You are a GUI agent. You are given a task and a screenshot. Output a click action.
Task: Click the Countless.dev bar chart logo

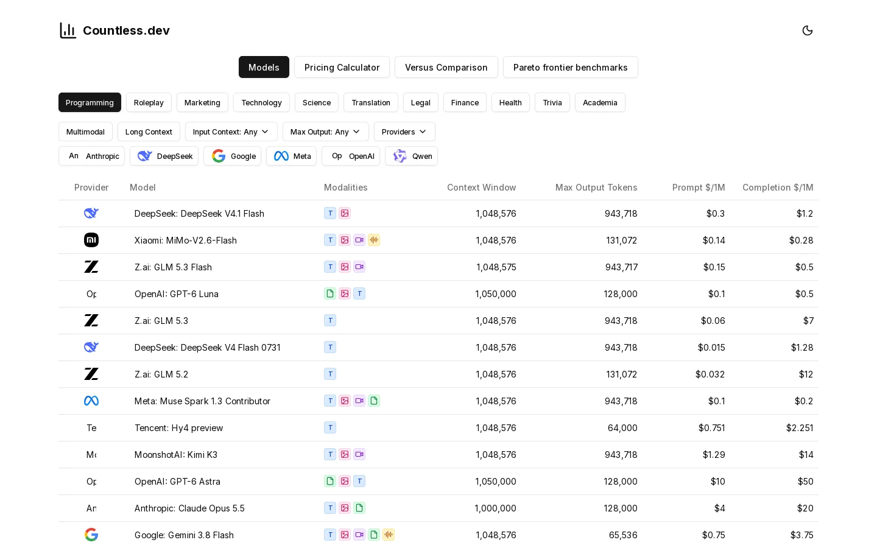68,30
